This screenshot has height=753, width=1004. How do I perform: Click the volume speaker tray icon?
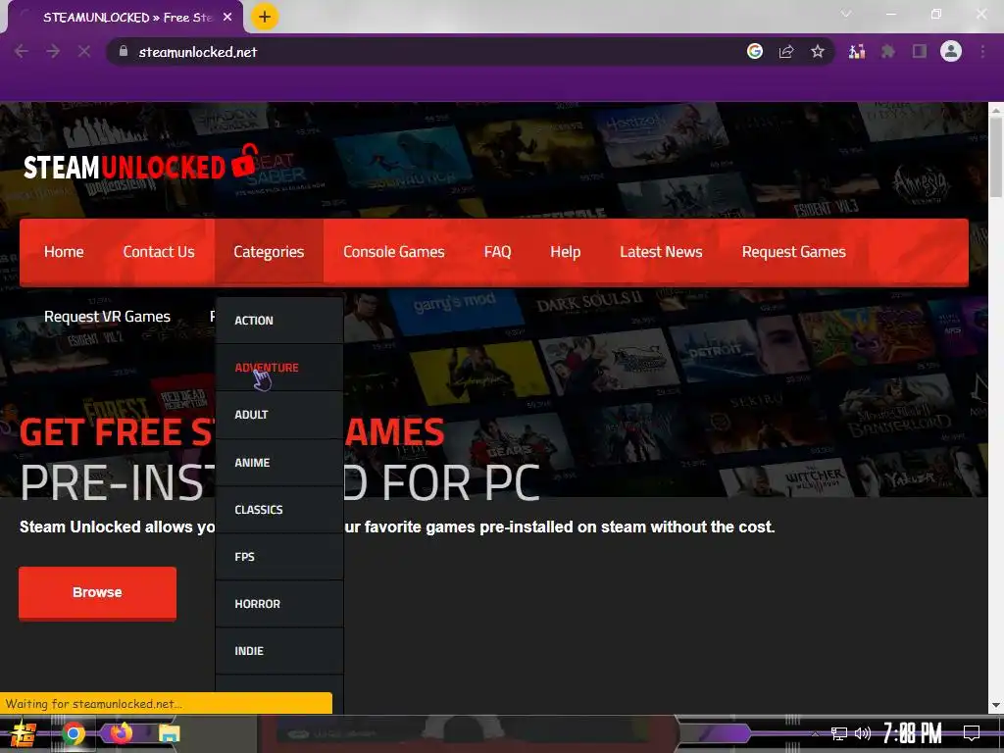pos(863,733)
